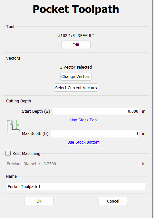Dismiss the dialog with Cancel
Viewport: 154px width, 218px height.
(113, 201)
